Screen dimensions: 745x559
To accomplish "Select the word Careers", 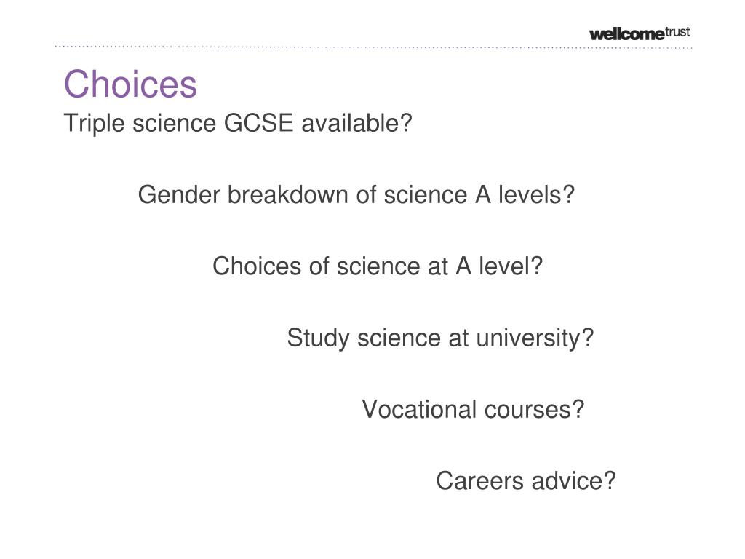I will pyautogui.click(x=480, y=480).
